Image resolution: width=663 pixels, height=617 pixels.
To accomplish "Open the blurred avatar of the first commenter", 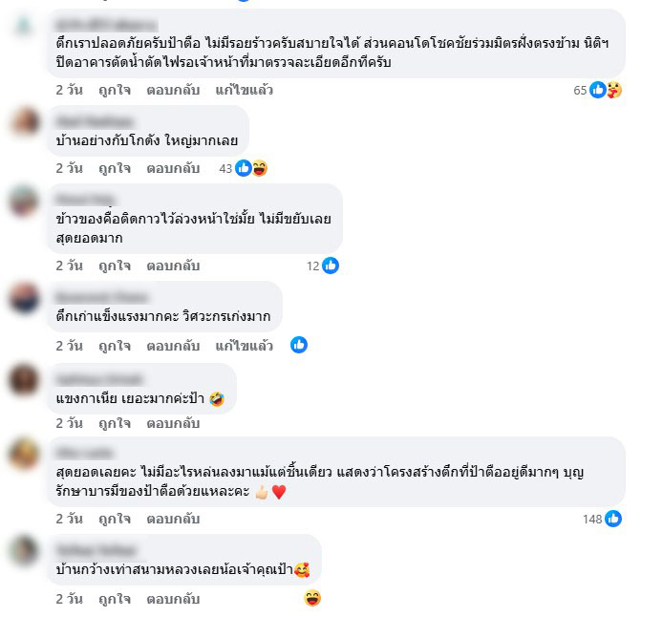I will (x=24, y=25).
